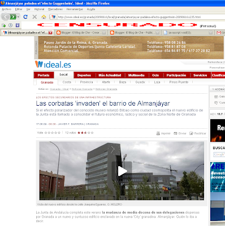The width and height of the screenshot is (225, 226).
Task: Click the Imprimir printer icon
Action: pos(158,133)
